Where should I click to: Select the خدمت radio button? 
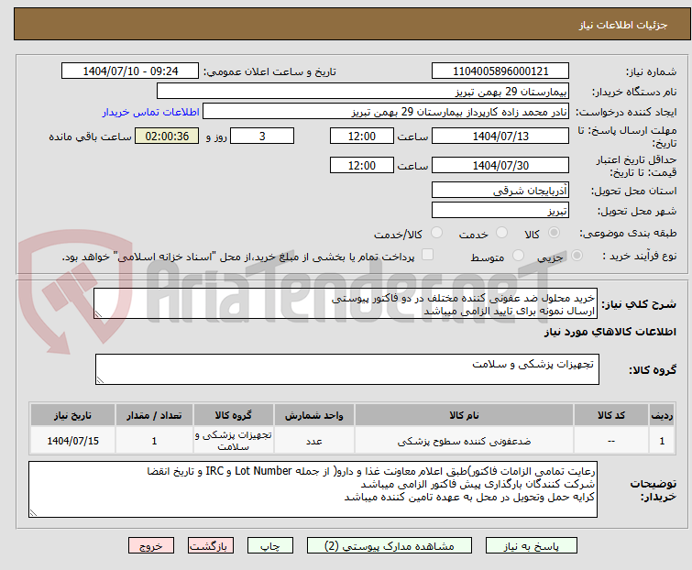pyautogui.click(x=501, y=233)
